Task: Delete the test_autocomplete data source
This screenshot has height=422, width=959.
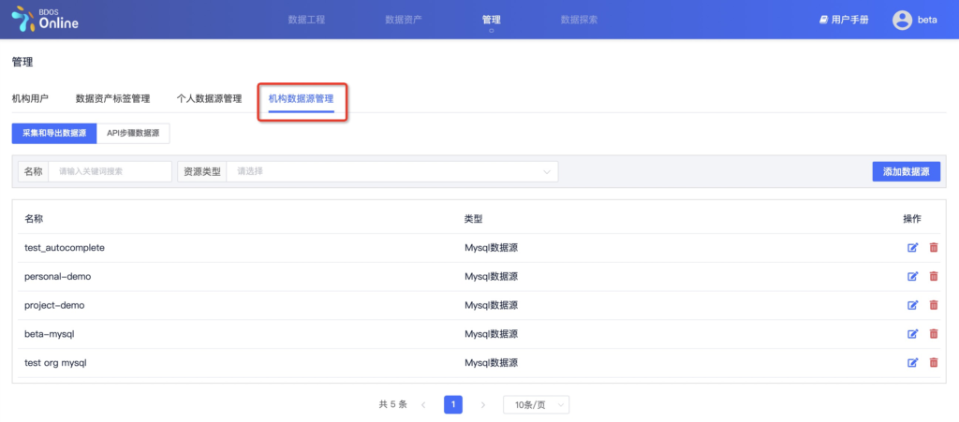Action: pyautogui.click(x=933, y=248)
